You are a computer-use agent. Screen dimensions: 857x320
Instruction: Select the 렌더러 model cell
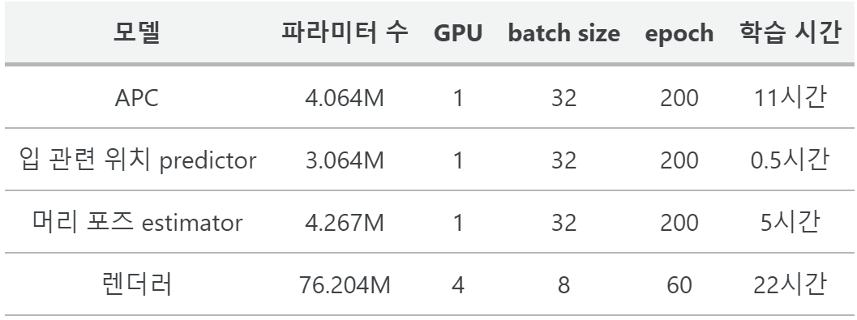click(137, 284)
